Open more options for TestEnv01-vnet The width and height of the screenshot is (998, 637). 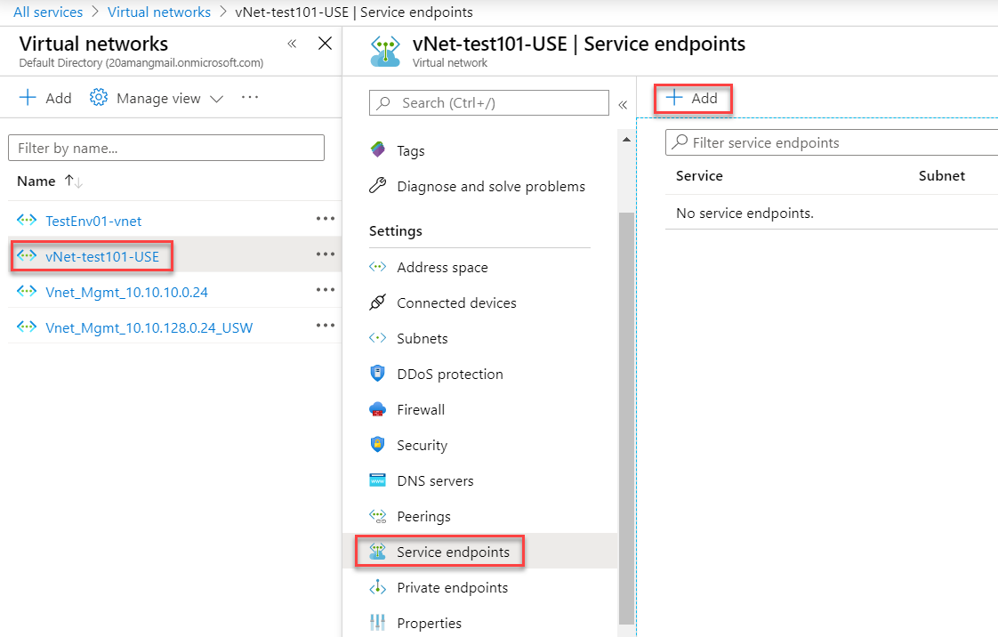326,218
